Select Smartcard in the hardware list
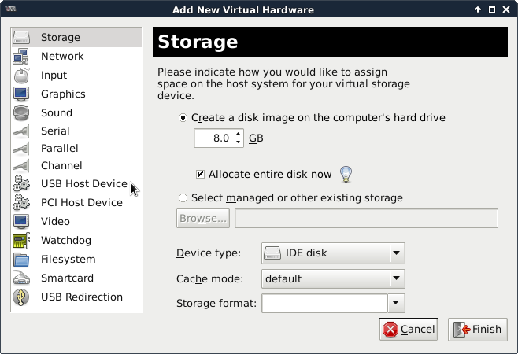 pyautogui.click(x=67, y=278)
